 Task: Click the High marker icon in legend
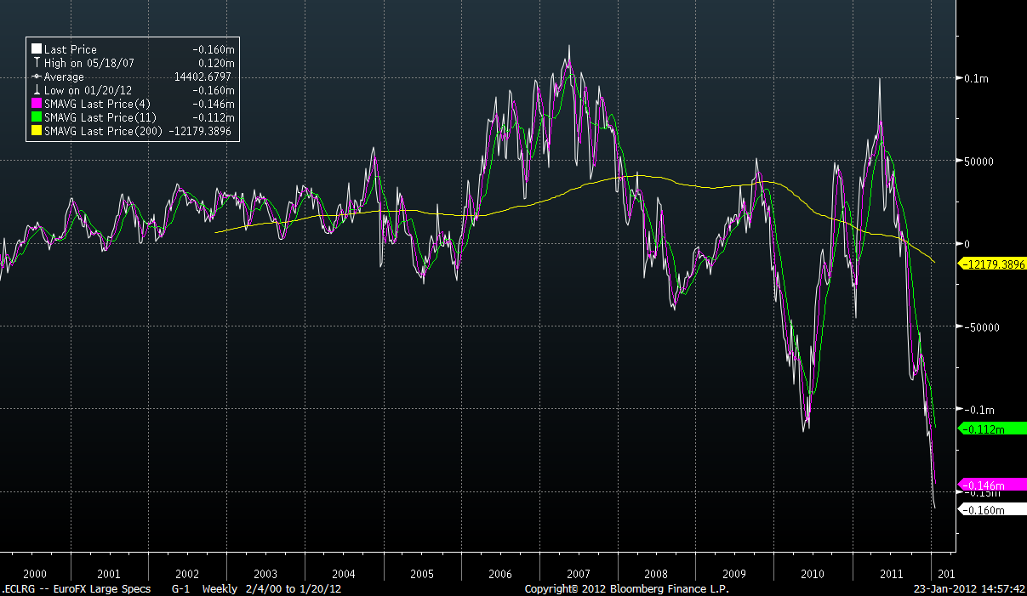tap(37, 64)
